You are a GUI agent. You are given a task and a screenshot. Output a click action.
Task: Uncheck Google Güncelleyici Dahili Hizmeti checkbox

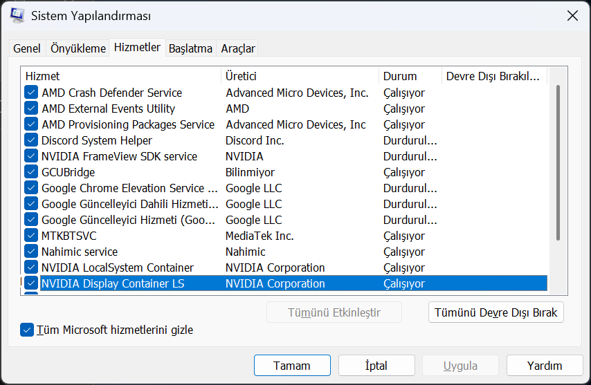click(x=31, y=204)
